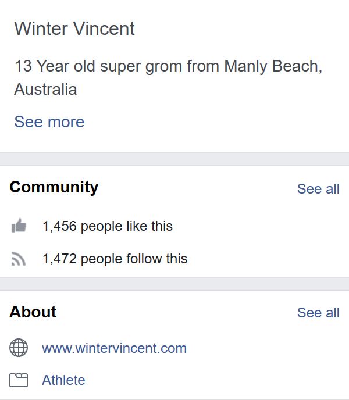Visit www.wintervincent.com website link
The width and height of the screenshot is (349, 400).
pyautogui.click(x=114, y=348)
